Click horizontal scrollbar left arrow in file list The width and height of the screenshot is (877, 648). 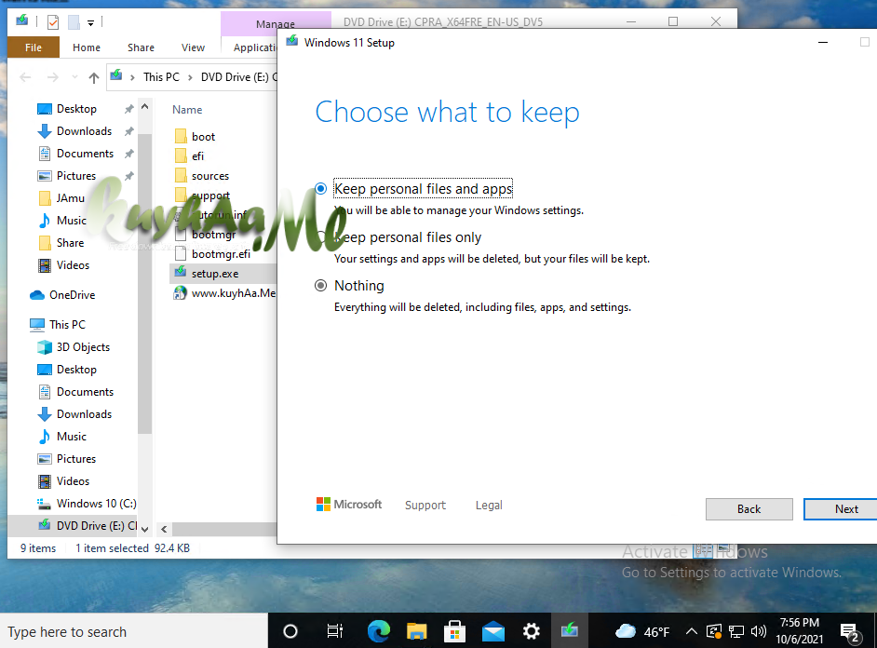[164, 529]
